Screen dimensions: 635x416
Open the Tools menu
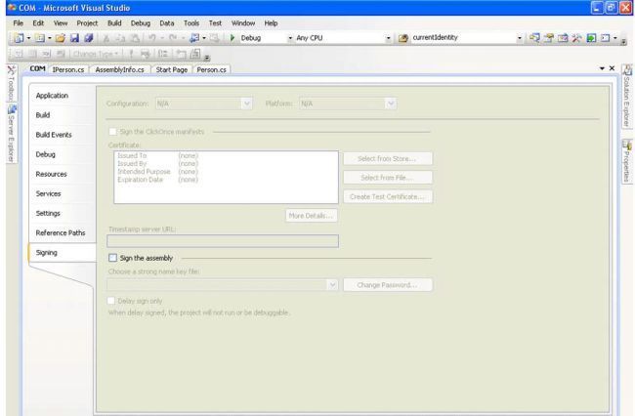pos(191,23)
